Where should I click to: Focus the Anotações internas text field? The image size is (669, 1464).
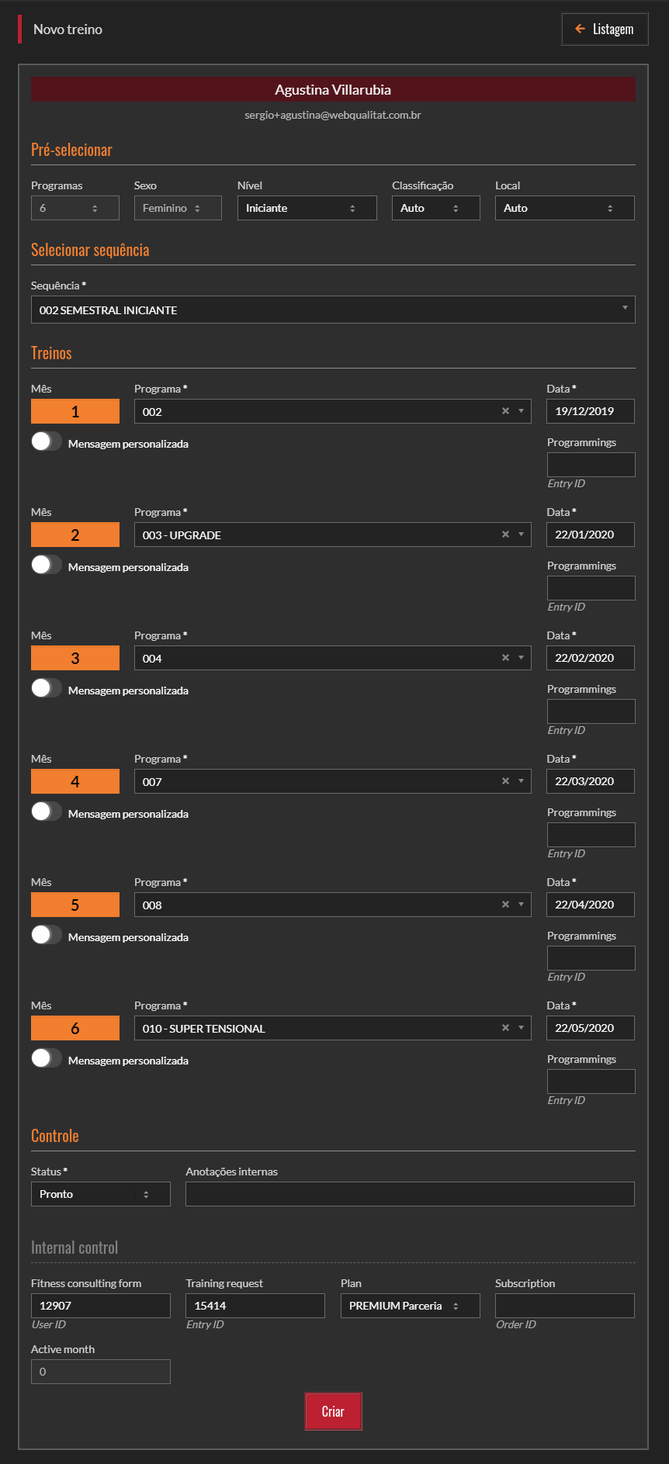[410, 1194]
